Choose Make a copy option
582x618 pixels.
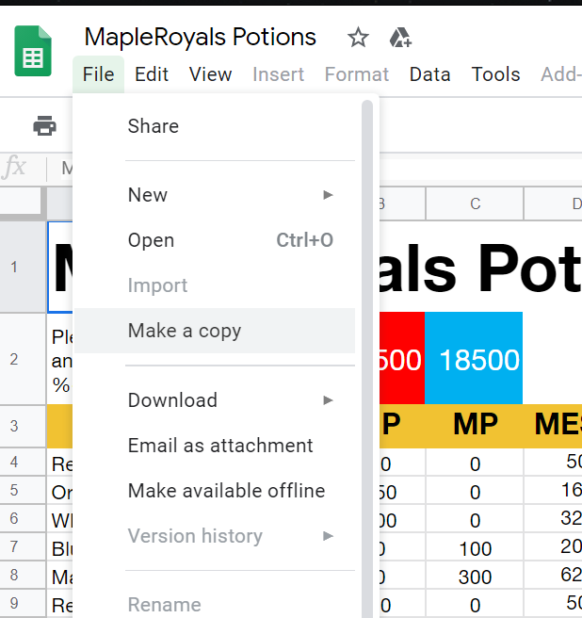185,331
